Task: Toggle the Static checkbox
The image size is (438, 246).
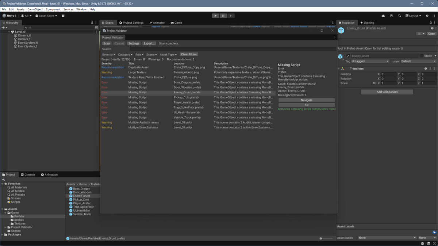Action: (422, 56)
